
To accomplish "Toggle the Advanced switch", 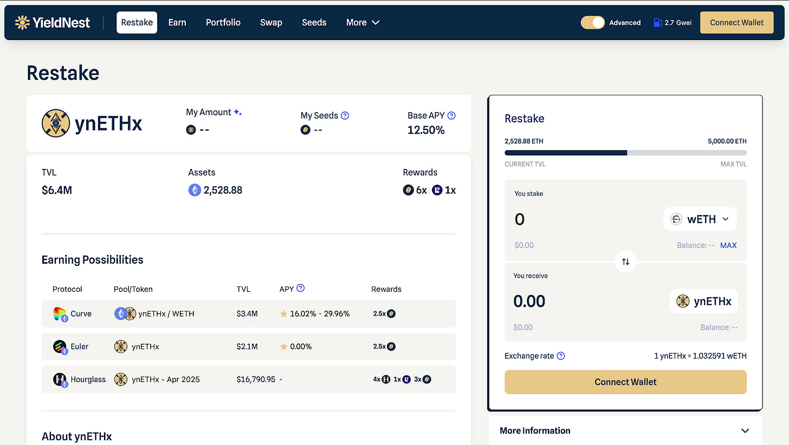I will click(592, 23).
